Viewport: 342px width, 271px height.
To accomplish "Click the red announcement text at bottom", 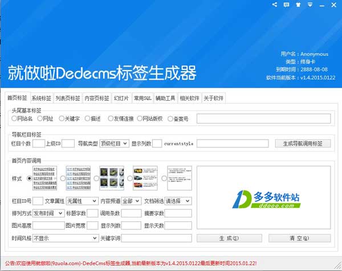I will [x=131, y=263].
